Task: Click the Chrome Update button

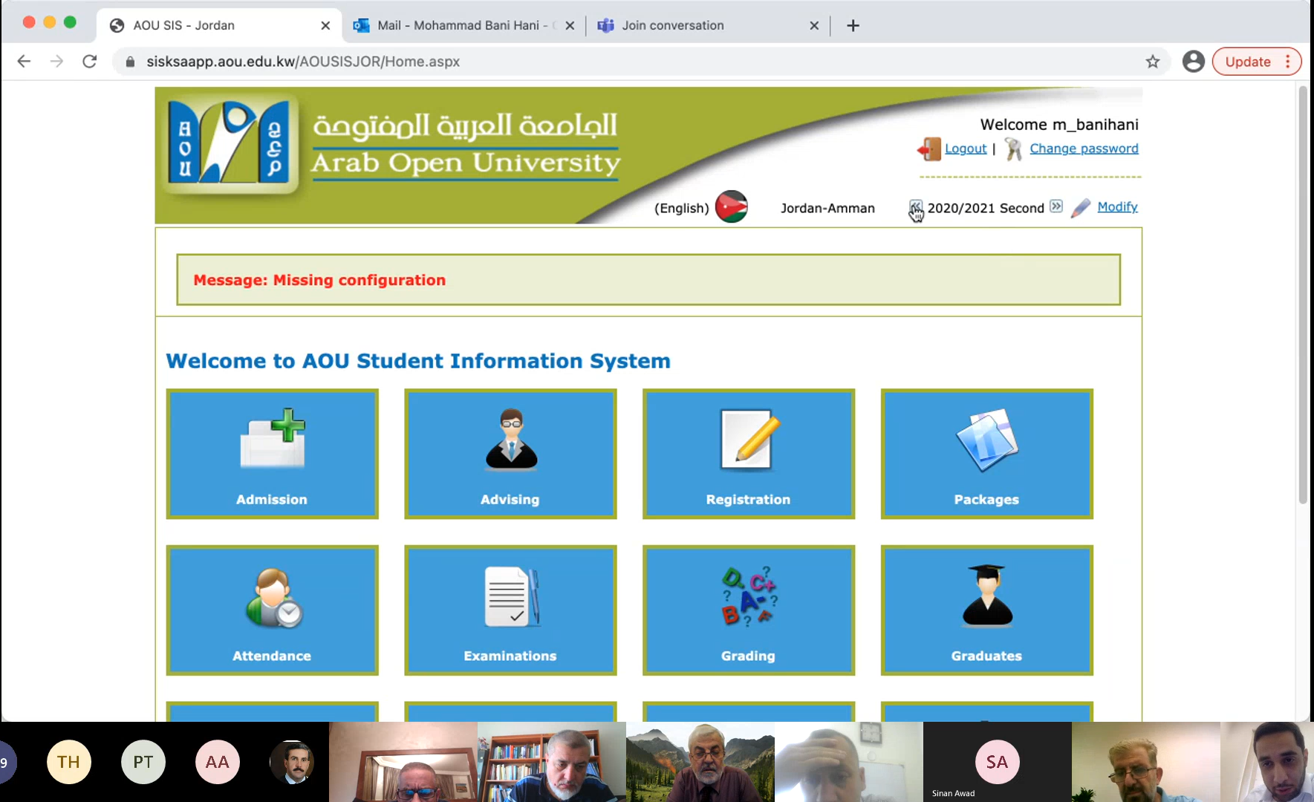Action: (x=1248, y=62)
